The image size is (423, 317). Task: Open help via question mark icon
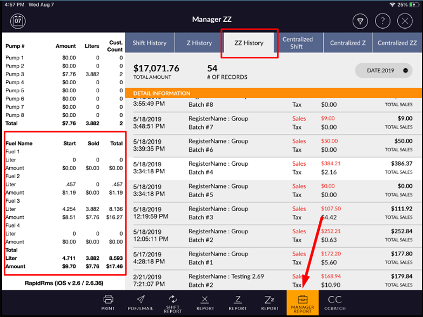[x=382, y=21]
